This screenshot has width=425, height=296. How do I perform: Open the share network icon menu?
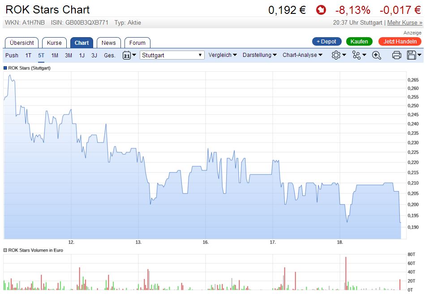click(356, 55)
